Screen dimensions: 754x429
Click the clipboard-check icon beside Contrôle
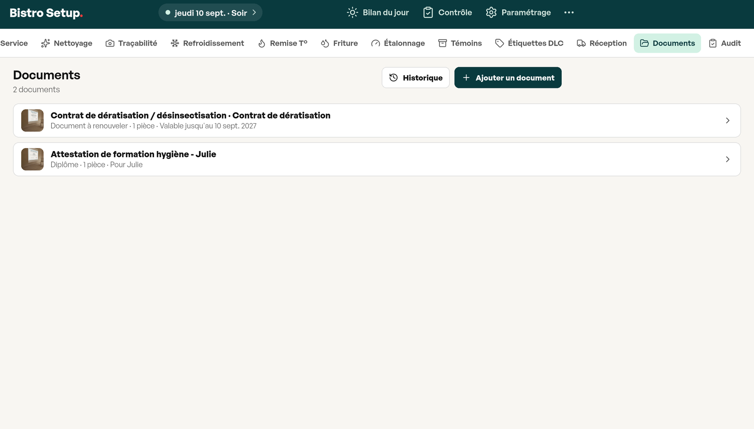coord(428,13)
